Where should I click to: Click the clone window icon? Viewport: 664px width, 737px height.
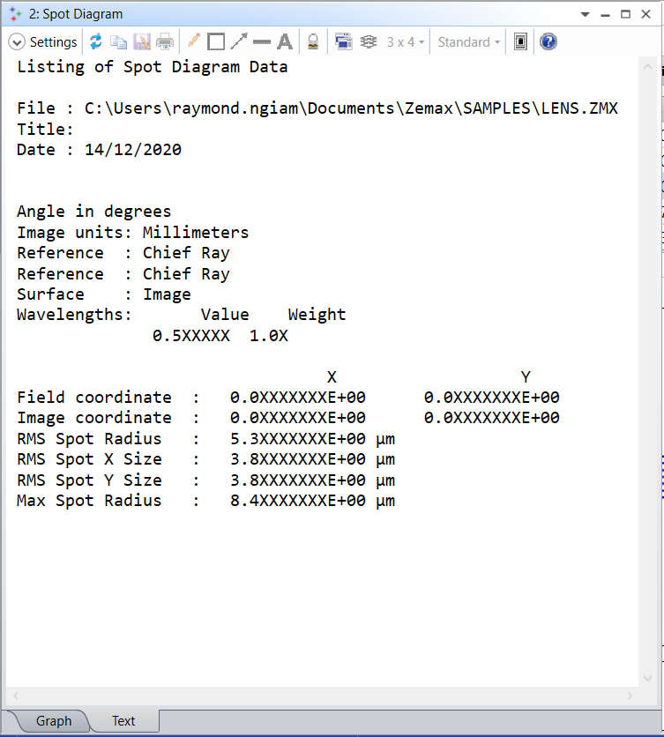click(x=343, y=41)
